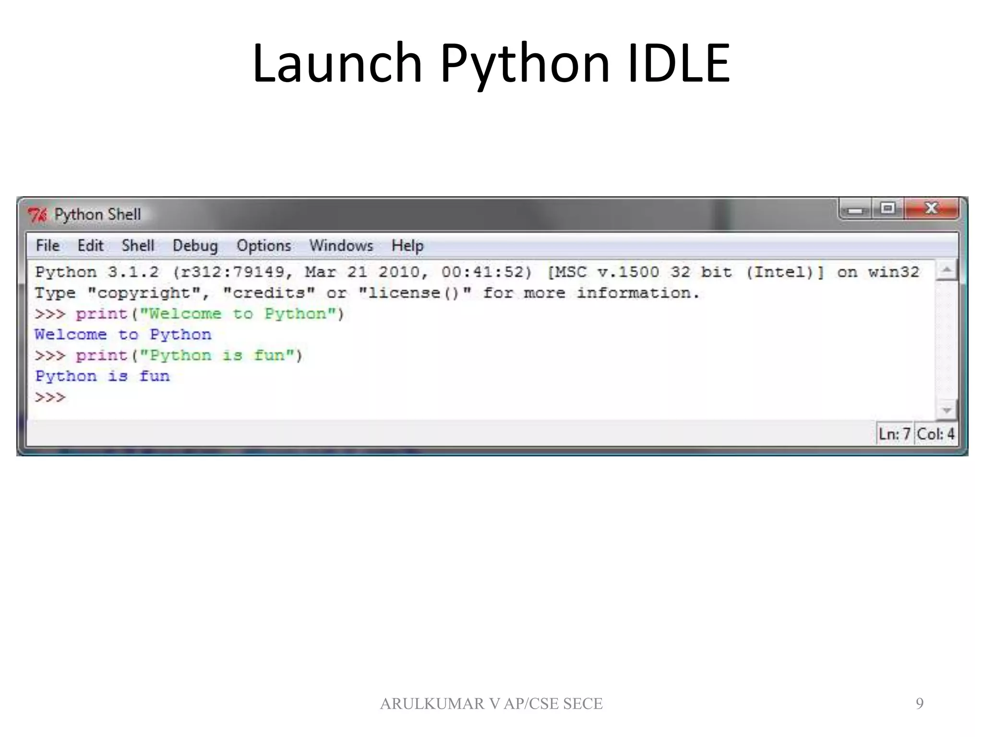Open the Windows menu
This screenshot has height=737, width=983.
(x=341, y=246)
